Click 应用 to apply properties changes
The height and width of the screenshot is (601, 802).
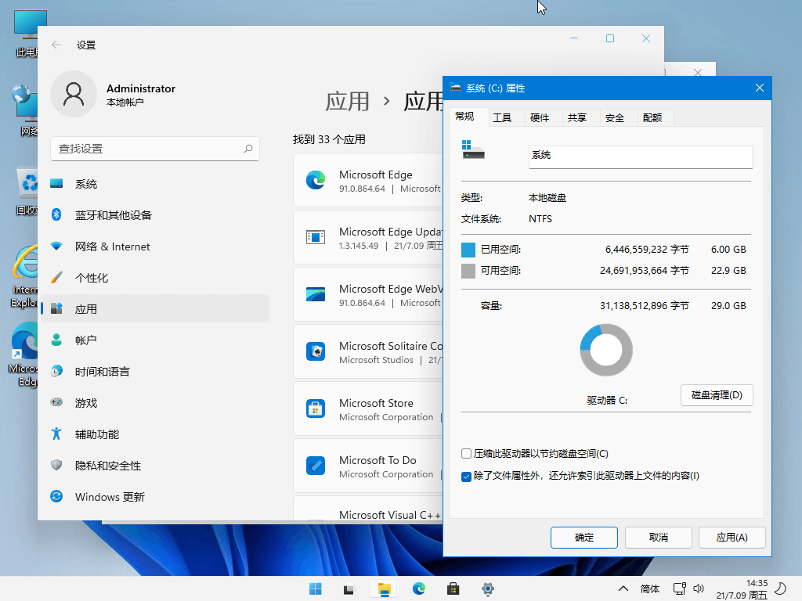(732, 537)
